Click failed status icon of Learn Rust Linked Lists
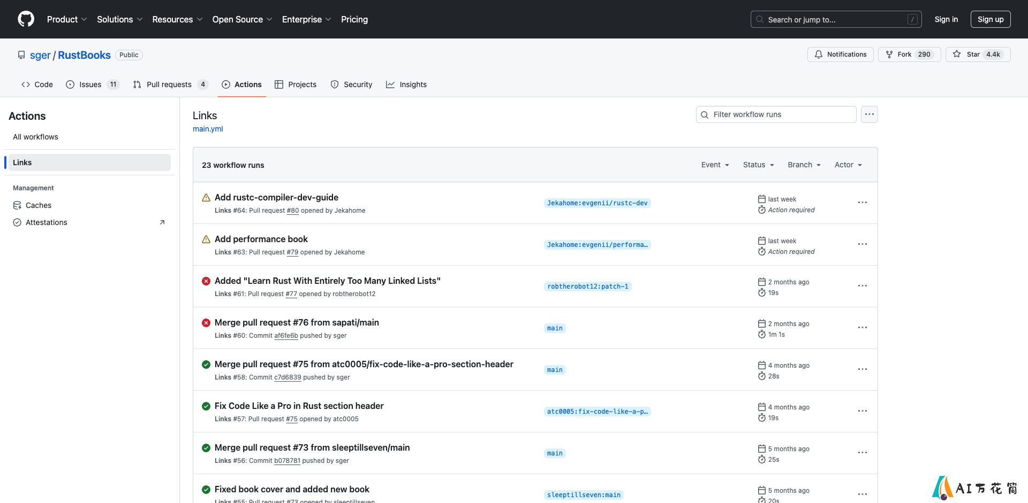This screenshot has width=1028, height=503. pos(206,281)
